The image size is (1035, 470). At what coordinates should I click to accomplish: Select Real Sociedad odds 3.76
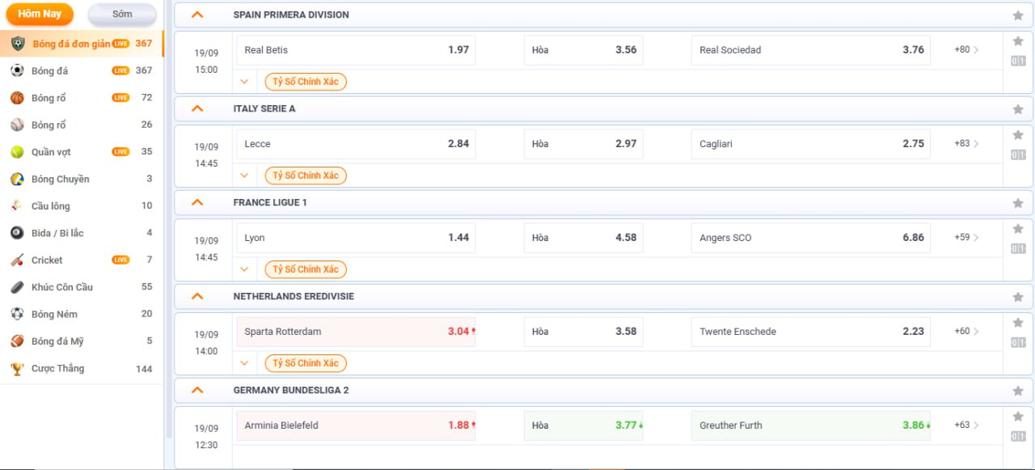[811, 50]
